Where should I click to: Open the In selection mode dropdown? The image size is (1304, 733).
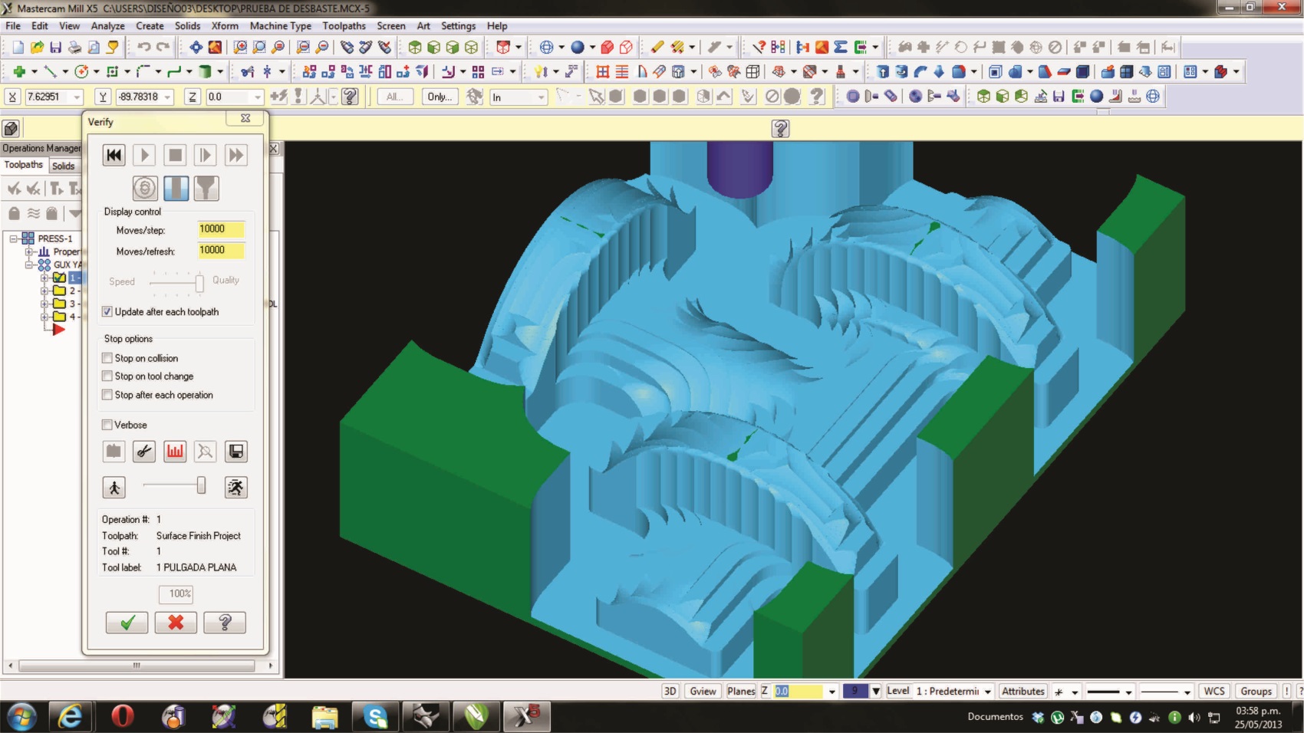pos(542,97)
